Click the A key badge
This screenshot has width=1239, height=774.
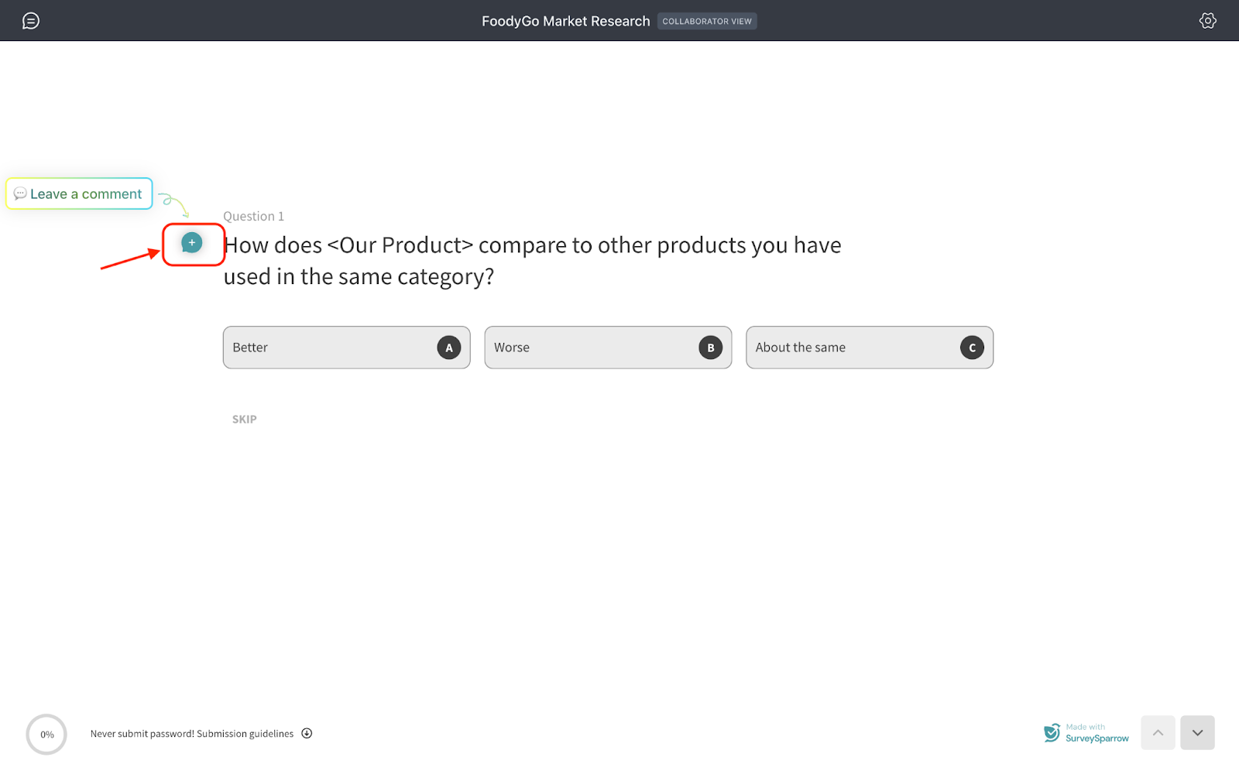coord(449,348)
